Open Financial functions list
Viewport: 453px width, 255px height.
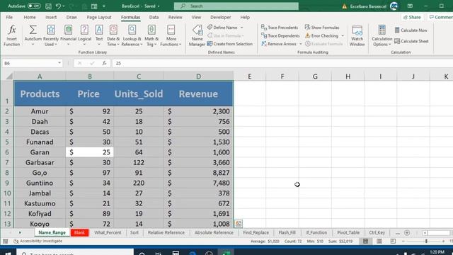coord(68,35)
